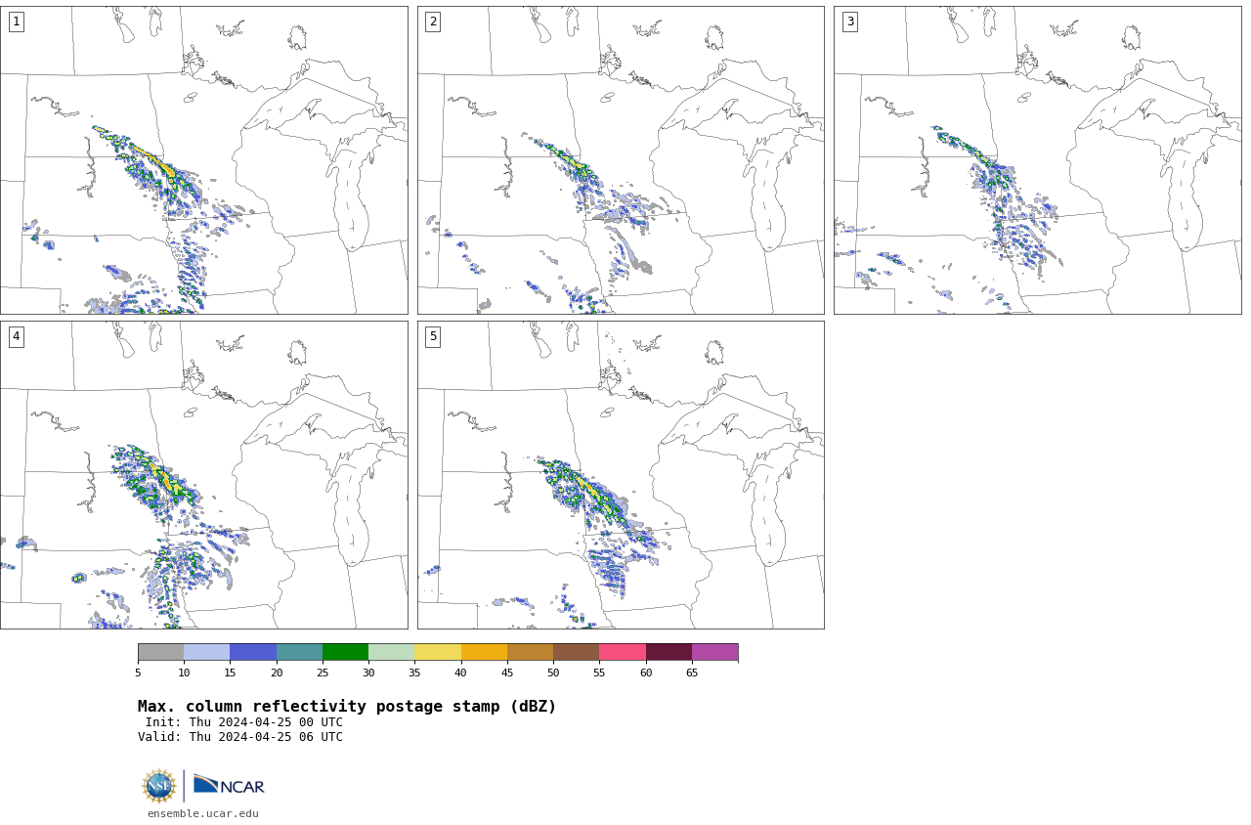Click the NSF logo icon
The width and height of the screenshot is (1251, 825).
pyautogui.click(x=159, y=786)
